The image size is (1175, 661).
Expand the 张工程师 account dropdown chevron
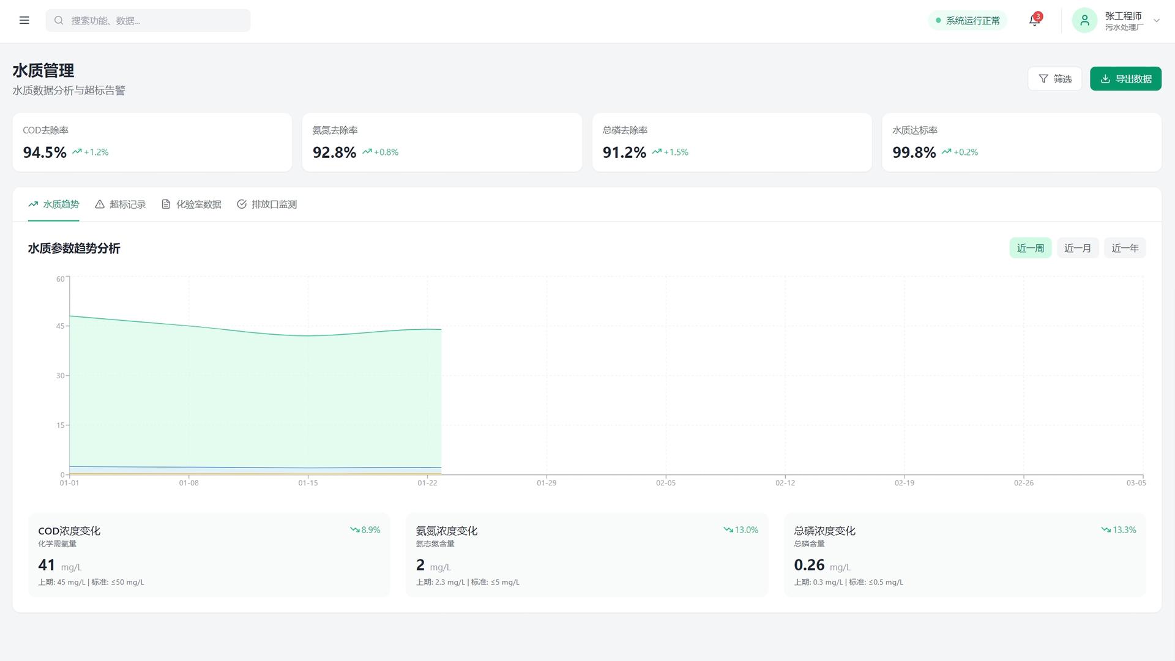(1156, 20)
